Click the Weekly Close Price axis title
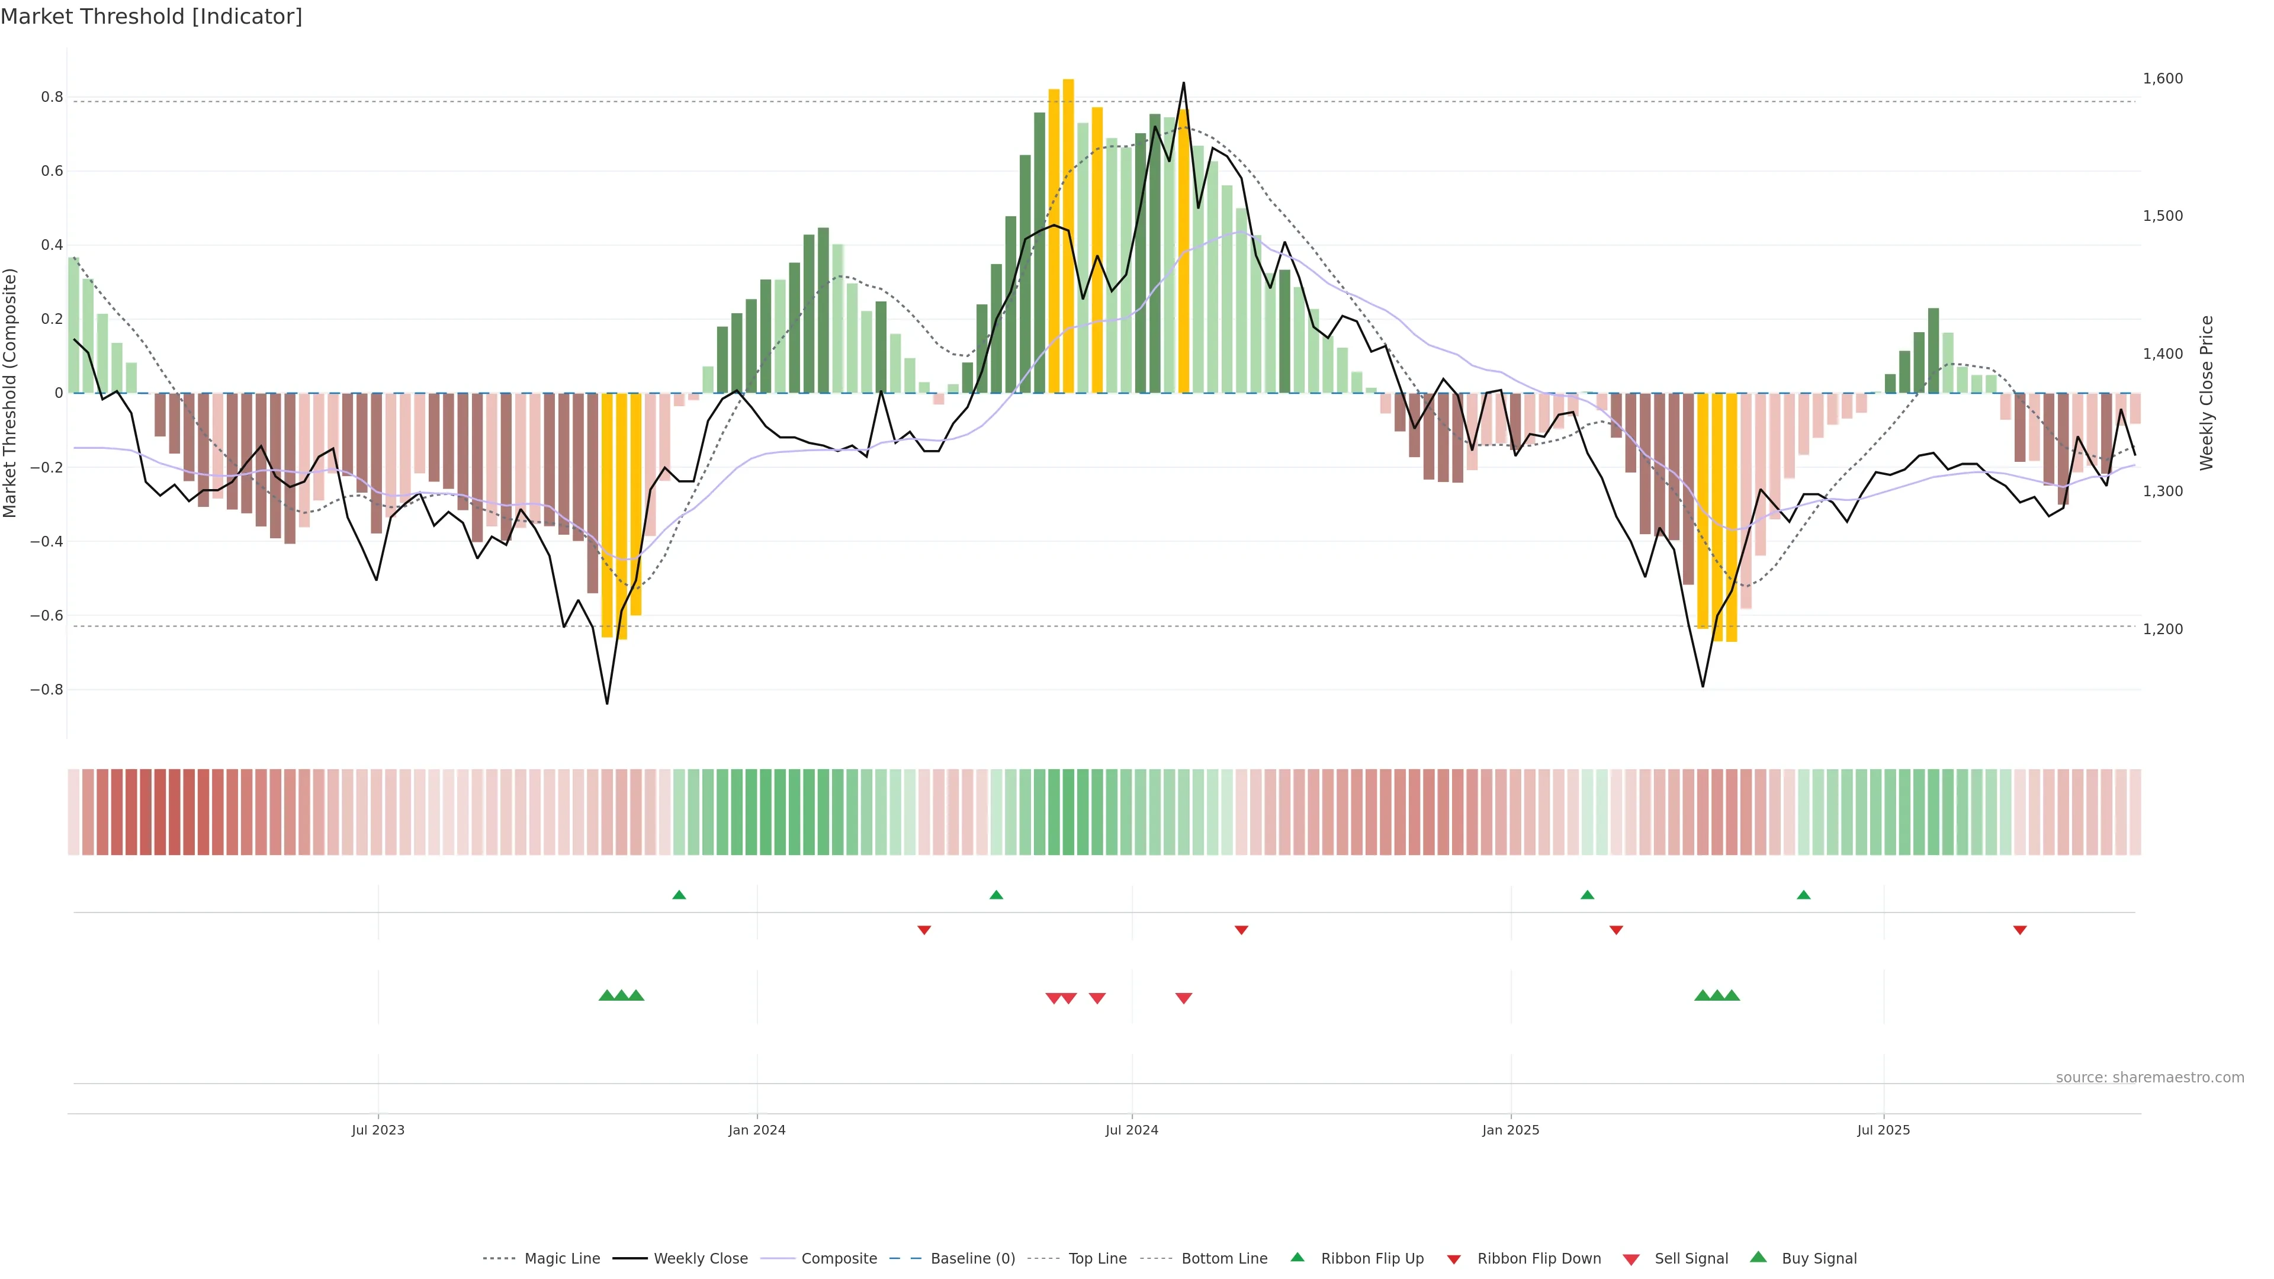Screen dimensions: 2274x1279 [2207, 393]
